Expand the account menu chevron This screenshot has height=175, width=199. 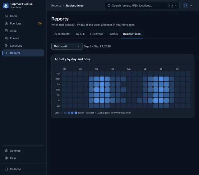pyautogui.click(x=191, y=6)
